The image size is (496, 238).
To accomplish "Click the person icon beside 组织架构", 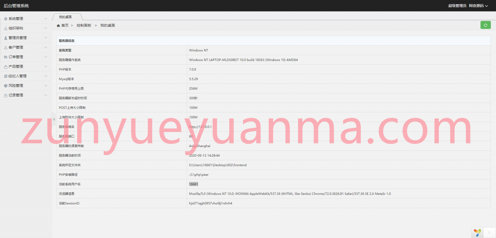I will pos(5,28).
